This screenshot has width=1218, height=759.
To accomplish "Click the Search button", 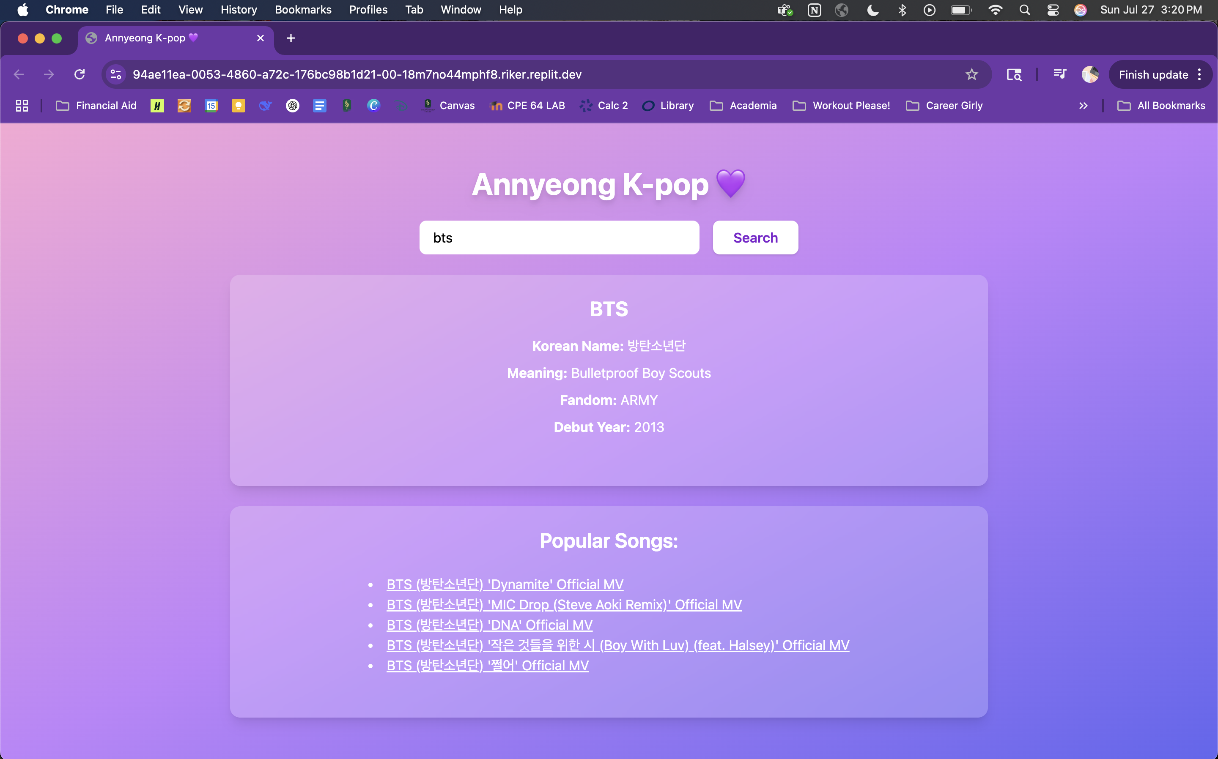I will [755, 238].
